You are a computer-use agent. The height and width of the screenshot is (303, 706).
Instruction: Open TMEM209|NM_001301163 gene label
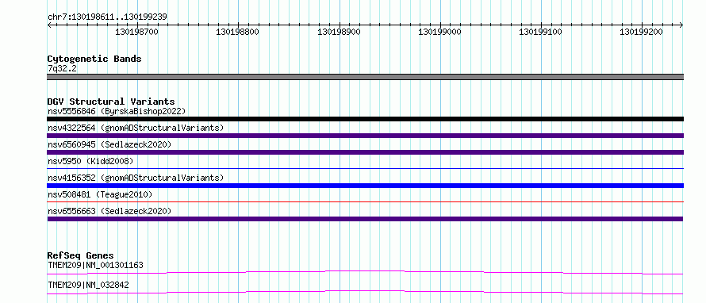95,266
